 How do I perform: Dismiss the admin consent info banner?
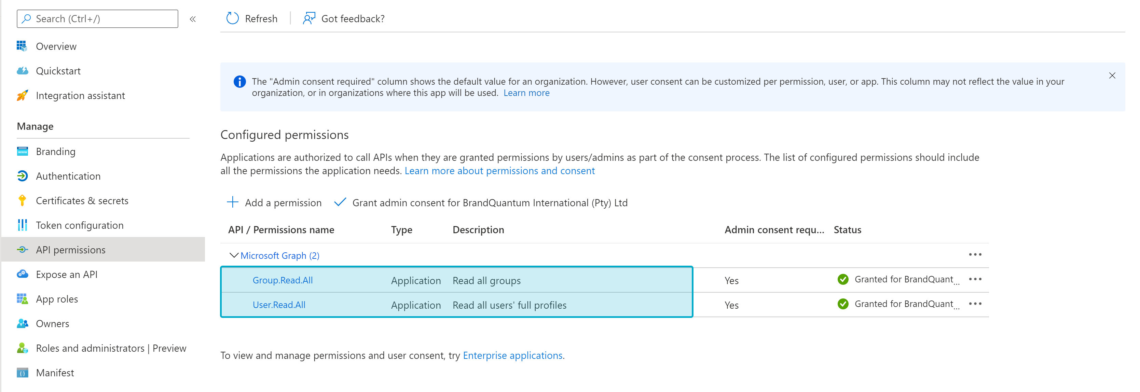point(1112,76)
